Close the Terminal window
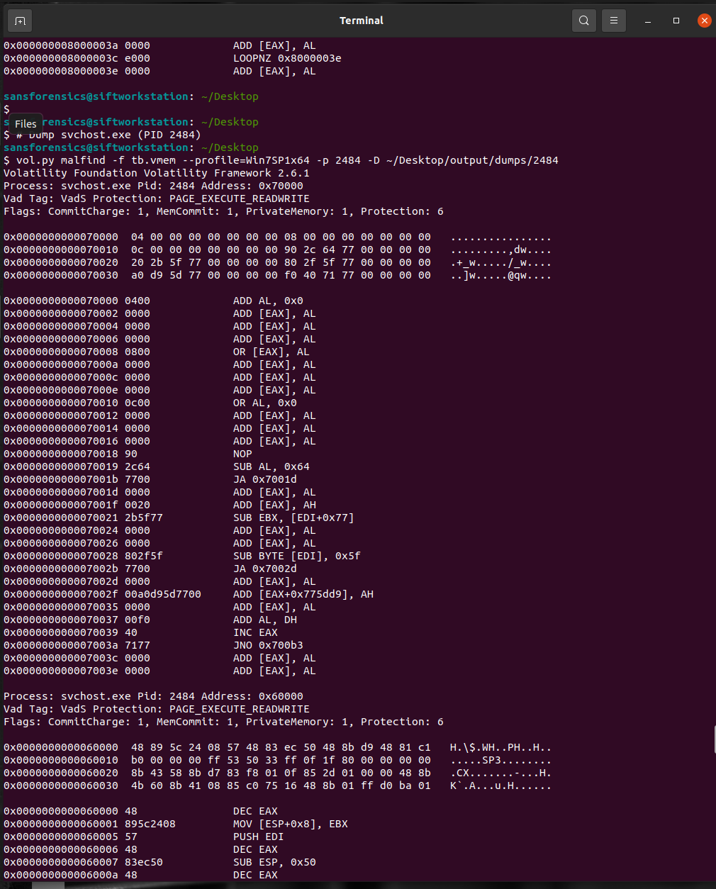Viewport: 716px width, 889px height. click(x=704, y=21)
